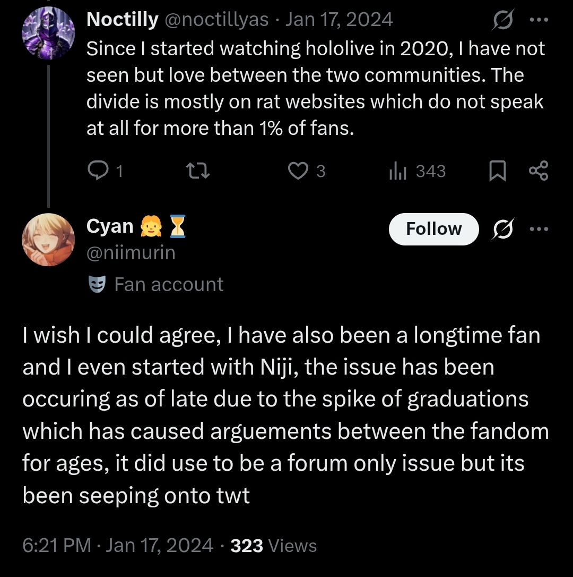The image size is (573, 577).
Task: Follow the Cyan account
Action: point(433,229)
